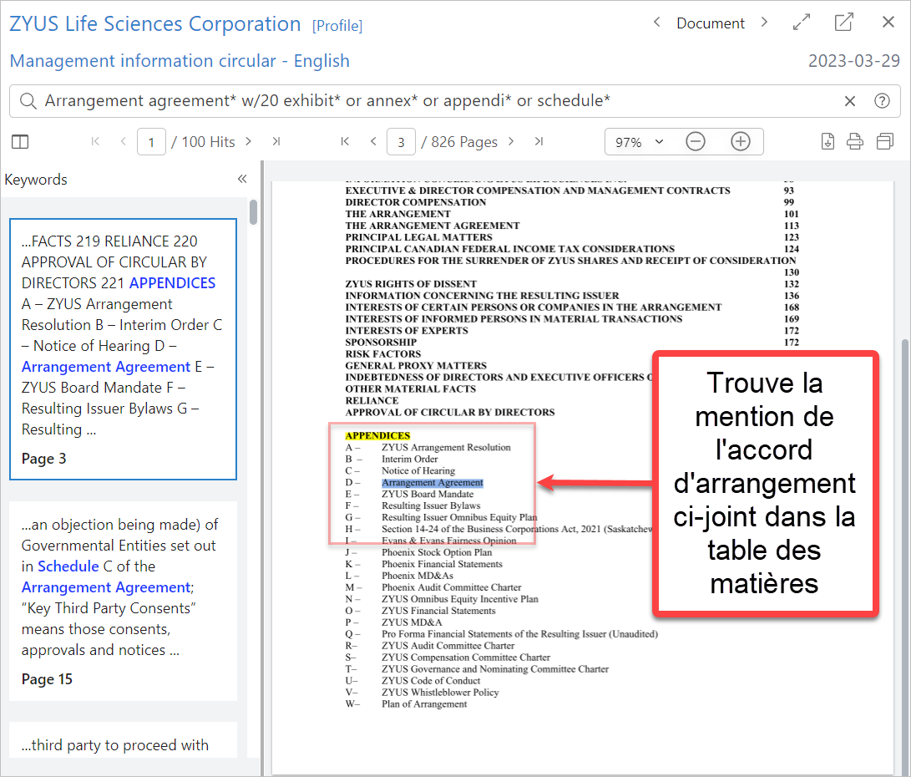911x777 pixels.
Task: Click the INTERESTS OF EXPERTS contents line
Action: coord(407,331)
